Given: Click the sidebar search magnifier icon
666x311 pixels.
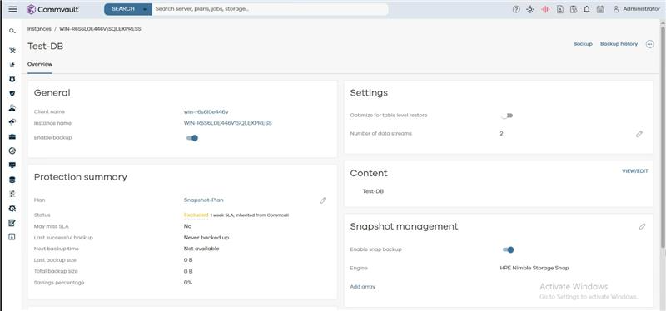Looking at the screenshot, I should click(12, 31).
